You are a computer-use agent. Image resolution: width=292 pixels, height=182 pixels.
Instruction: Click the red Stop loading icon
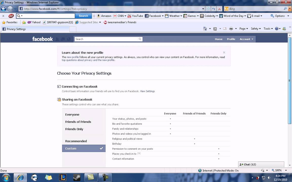click(x=219, y=9)
